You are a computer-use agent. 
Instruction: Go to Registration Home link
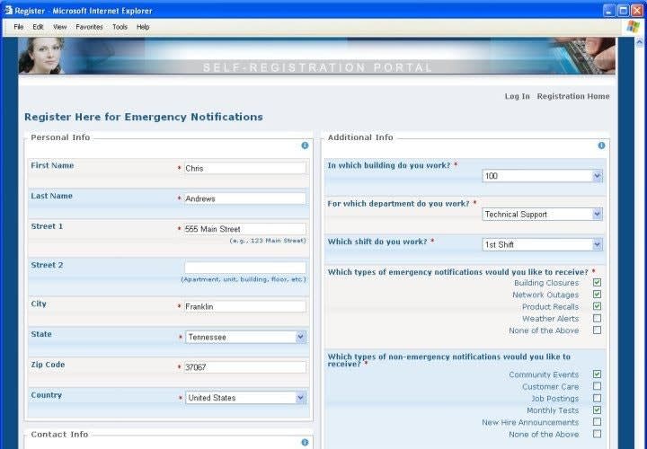(x=572, y=96)
